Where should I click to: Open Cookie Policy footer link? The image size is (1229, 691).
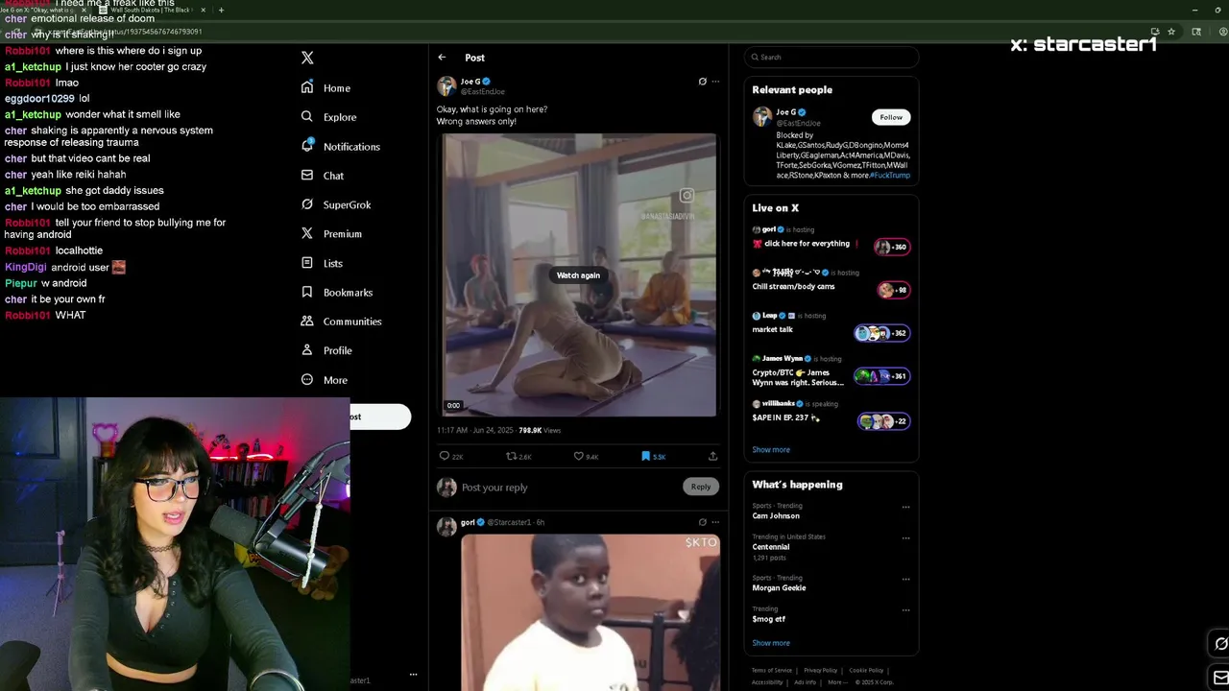[x=866, y=670]
